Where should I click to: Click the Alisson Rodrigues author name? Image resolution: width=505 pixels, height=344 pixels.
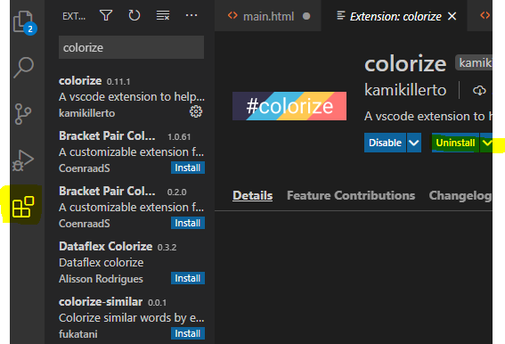pos(101,279)
